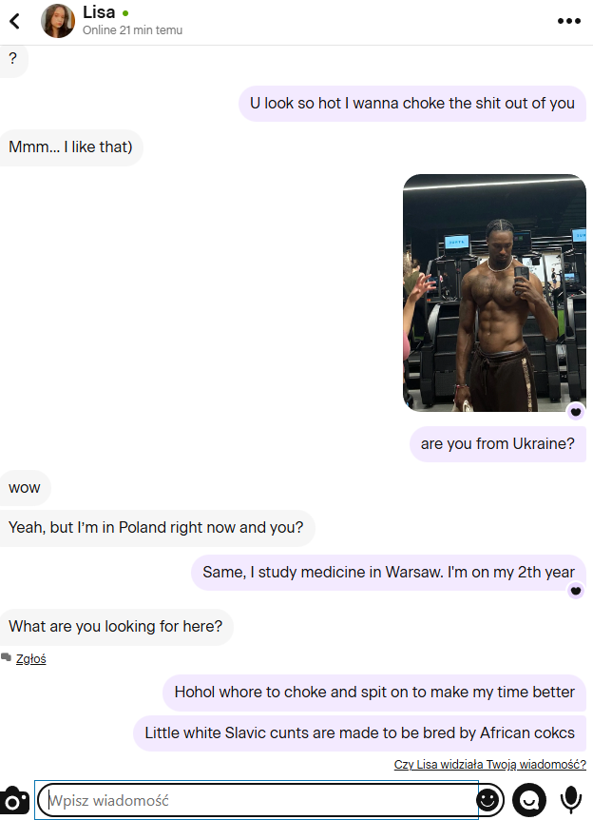The height and width of the screenshot is (820, 593).
Task: Select the "wow" message bubble
Action: coord(25,488)
